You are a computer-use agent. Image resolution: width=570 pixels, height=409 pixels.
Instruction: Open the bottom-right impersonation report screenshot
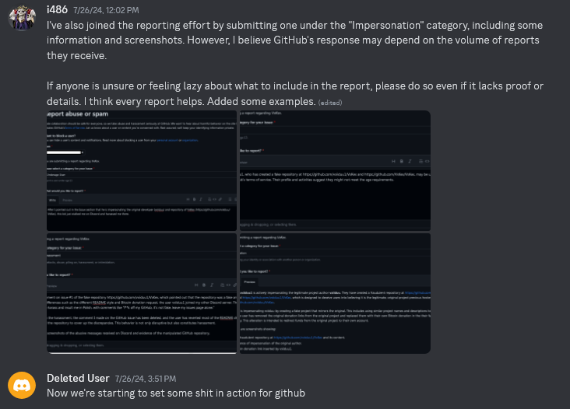point(335,293)
